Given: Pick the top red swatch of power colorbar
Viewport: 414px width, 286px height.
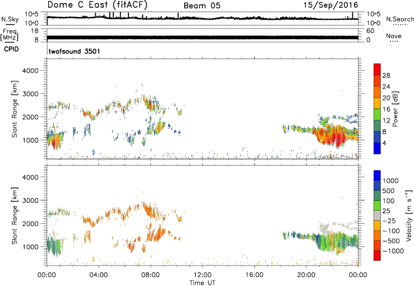Looking at the screenshot, I should pyautogui.click(x=377, y=70).
